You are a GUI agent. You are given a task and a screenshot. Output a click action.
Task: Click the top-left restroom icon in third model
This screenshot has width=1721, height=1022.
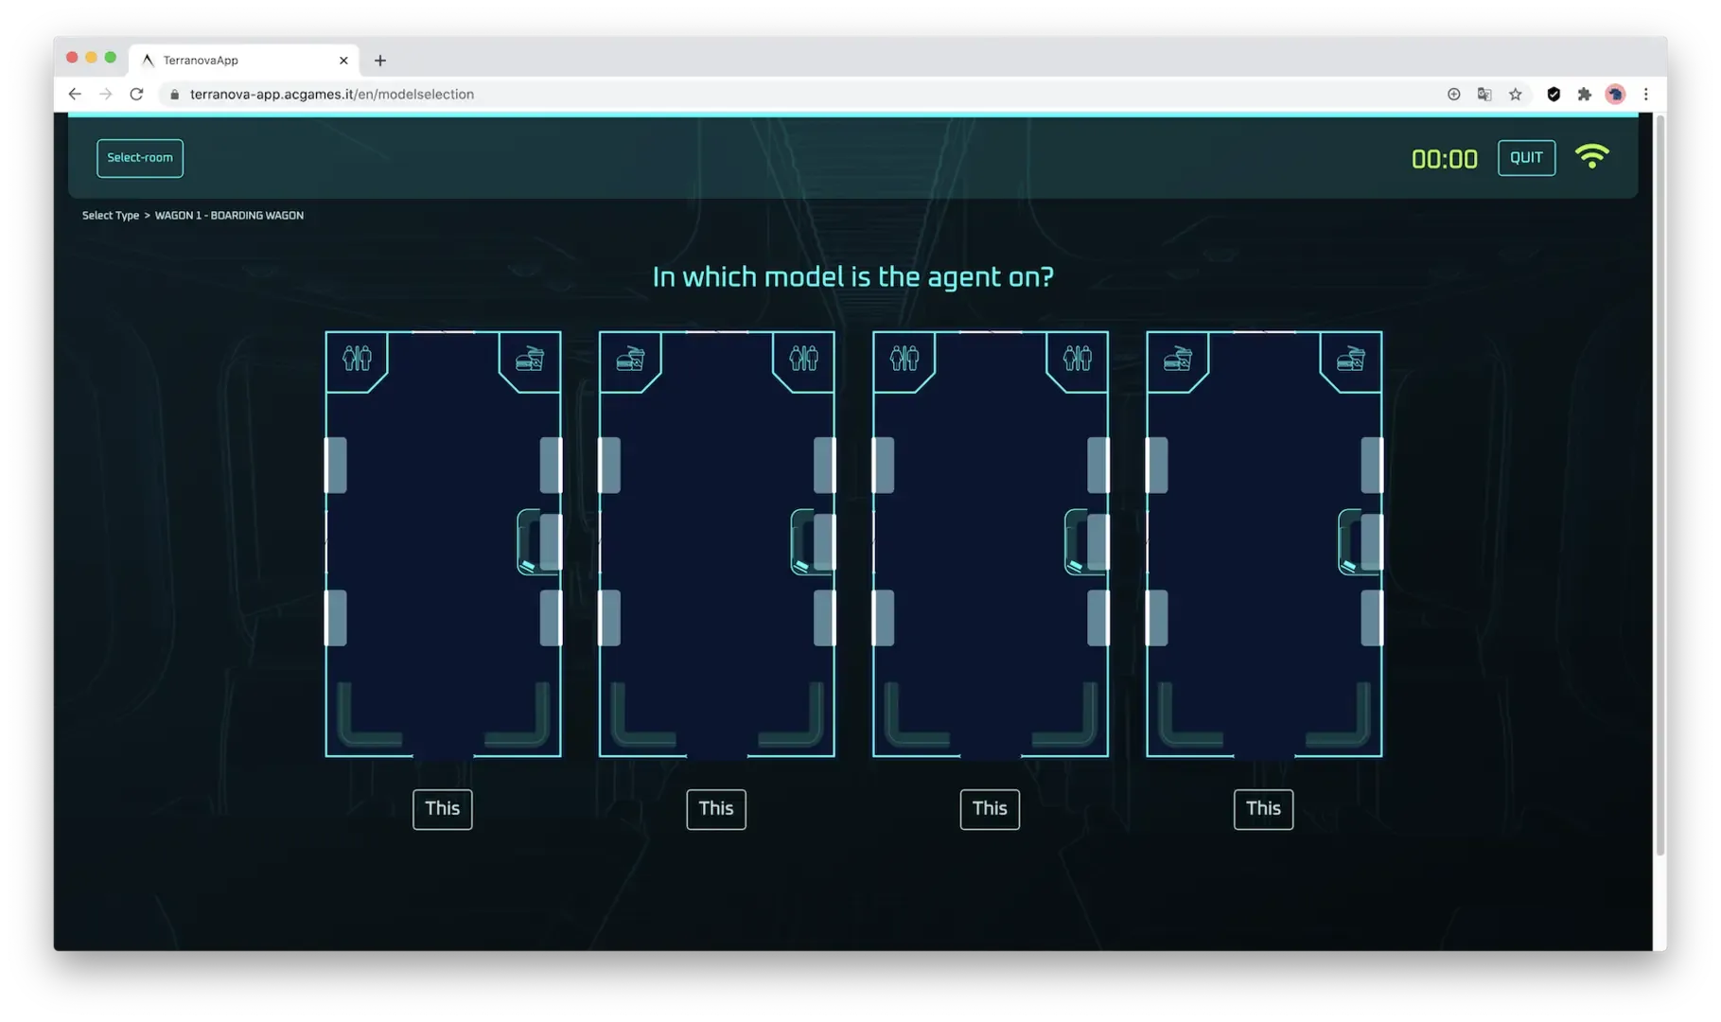(x=904, y=359)
